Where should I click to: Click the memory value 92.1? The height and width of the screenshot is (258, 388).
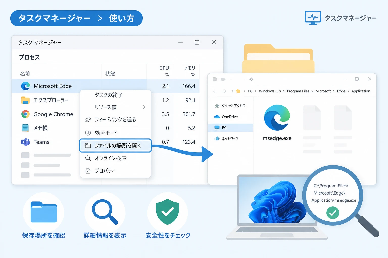190,100
